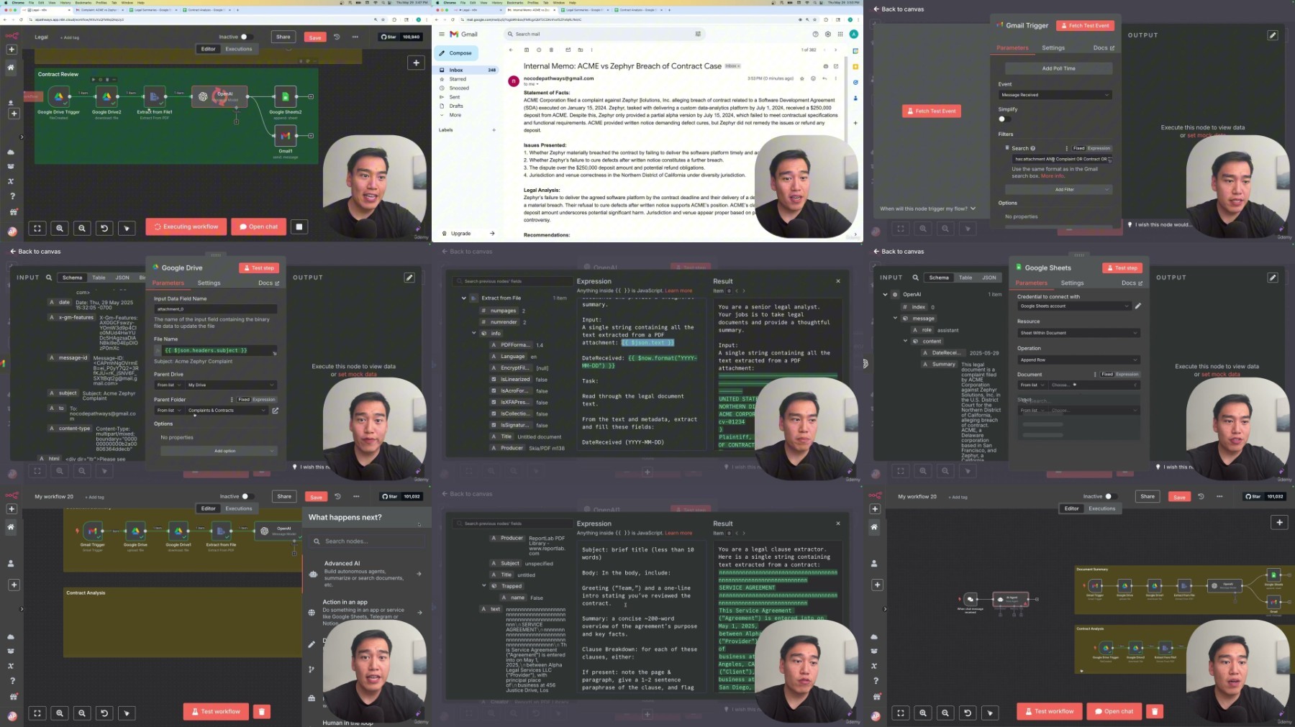The height and width of the screenshot is (727, 1295).
Task: Open the Starred folder in Gmail sidebar
Action: tap(458, 79)
